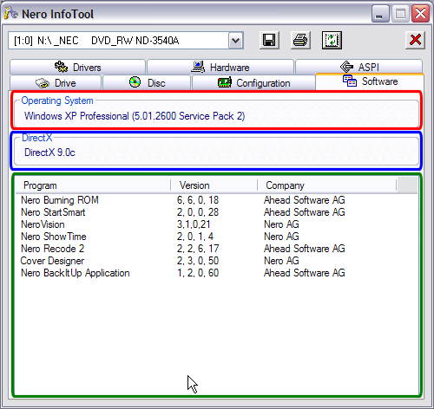
Task: Go to the Configuration tab
Action: 253,83
